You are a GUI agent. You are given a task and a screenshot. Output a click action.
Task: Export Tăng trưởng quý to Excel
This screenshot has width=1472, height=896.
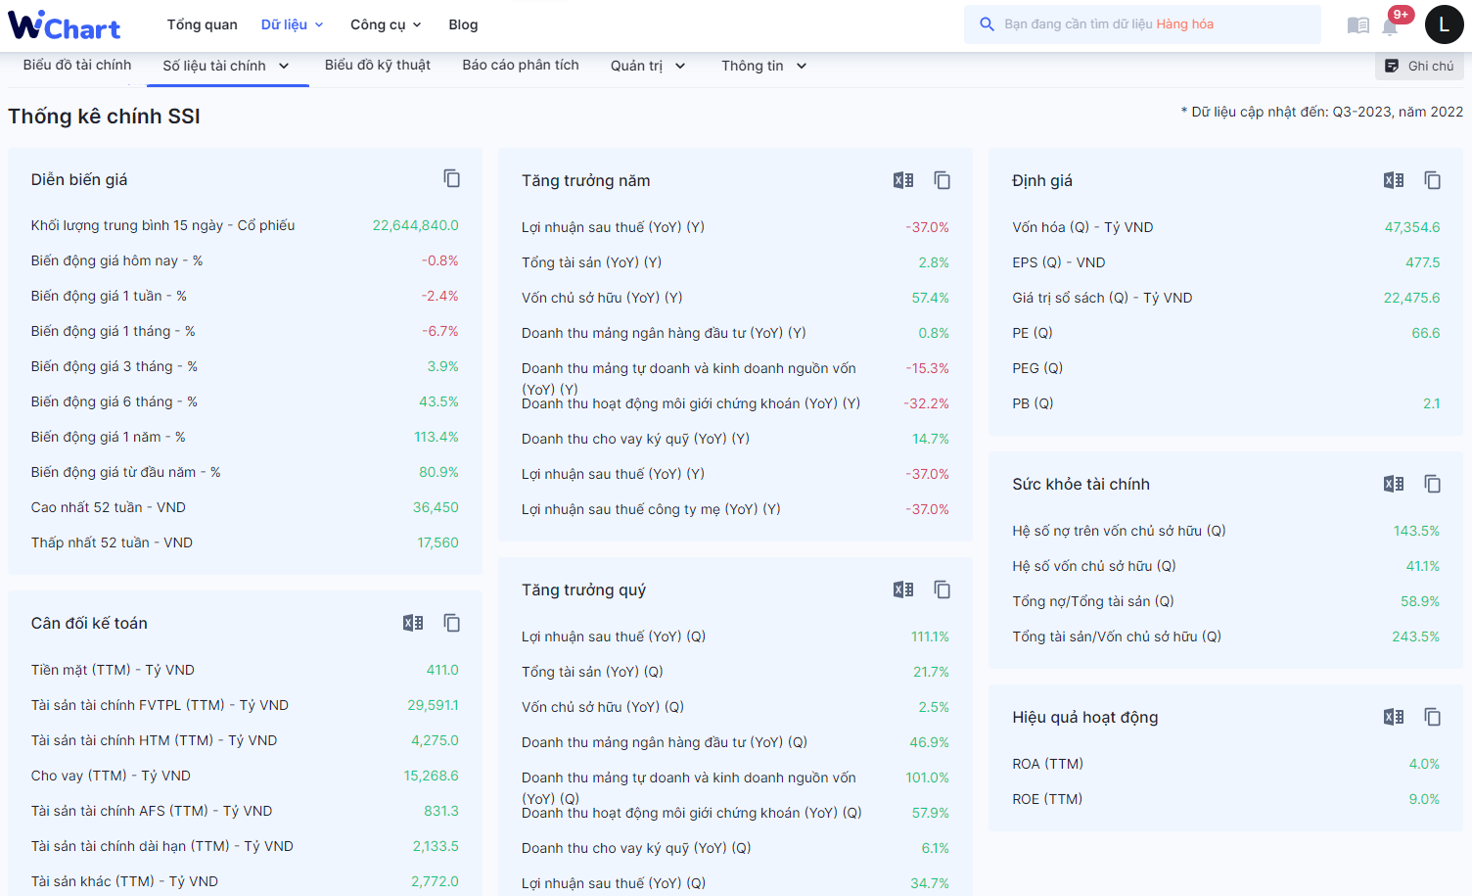[x=903, y=589]
